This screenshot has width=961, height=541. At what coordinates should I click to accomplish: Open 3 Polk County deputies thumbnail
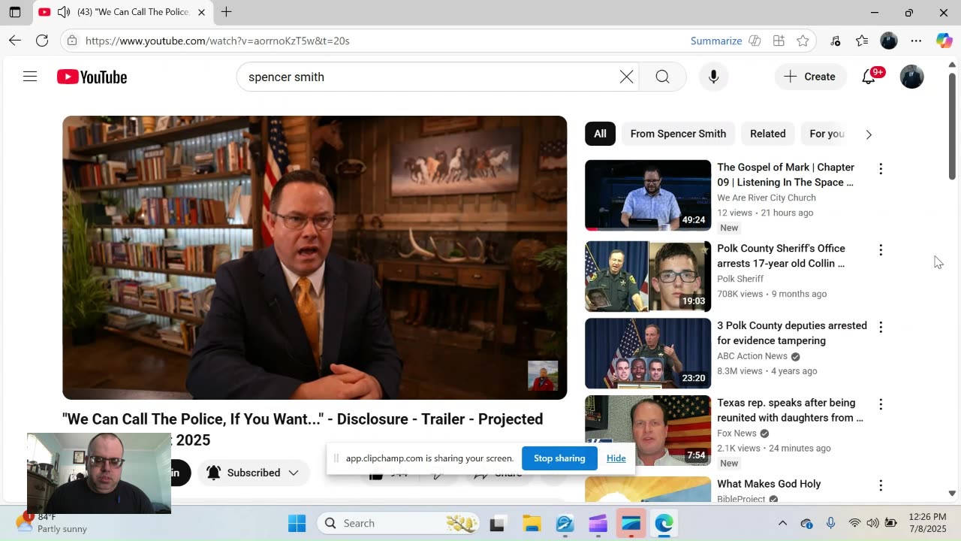[648, 353]
